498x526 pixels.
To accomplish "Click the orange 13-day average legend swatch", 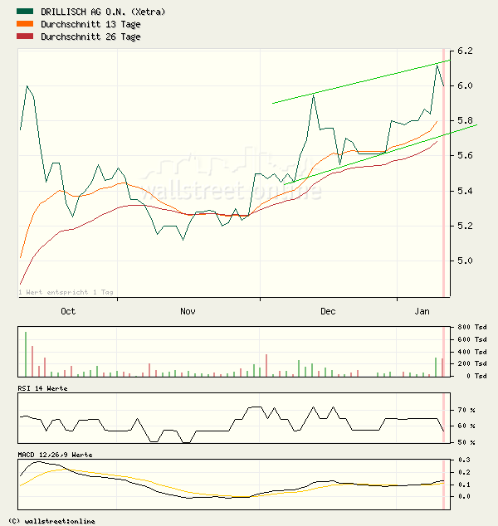I will coord(25,24).
